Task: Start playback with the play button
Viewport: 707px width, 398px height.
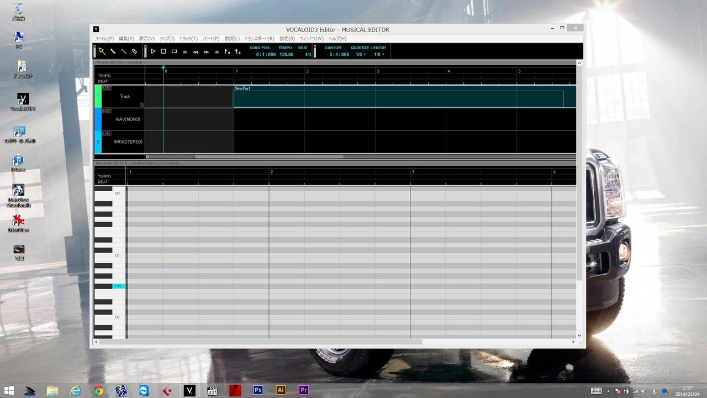Action: click(153, 51)
